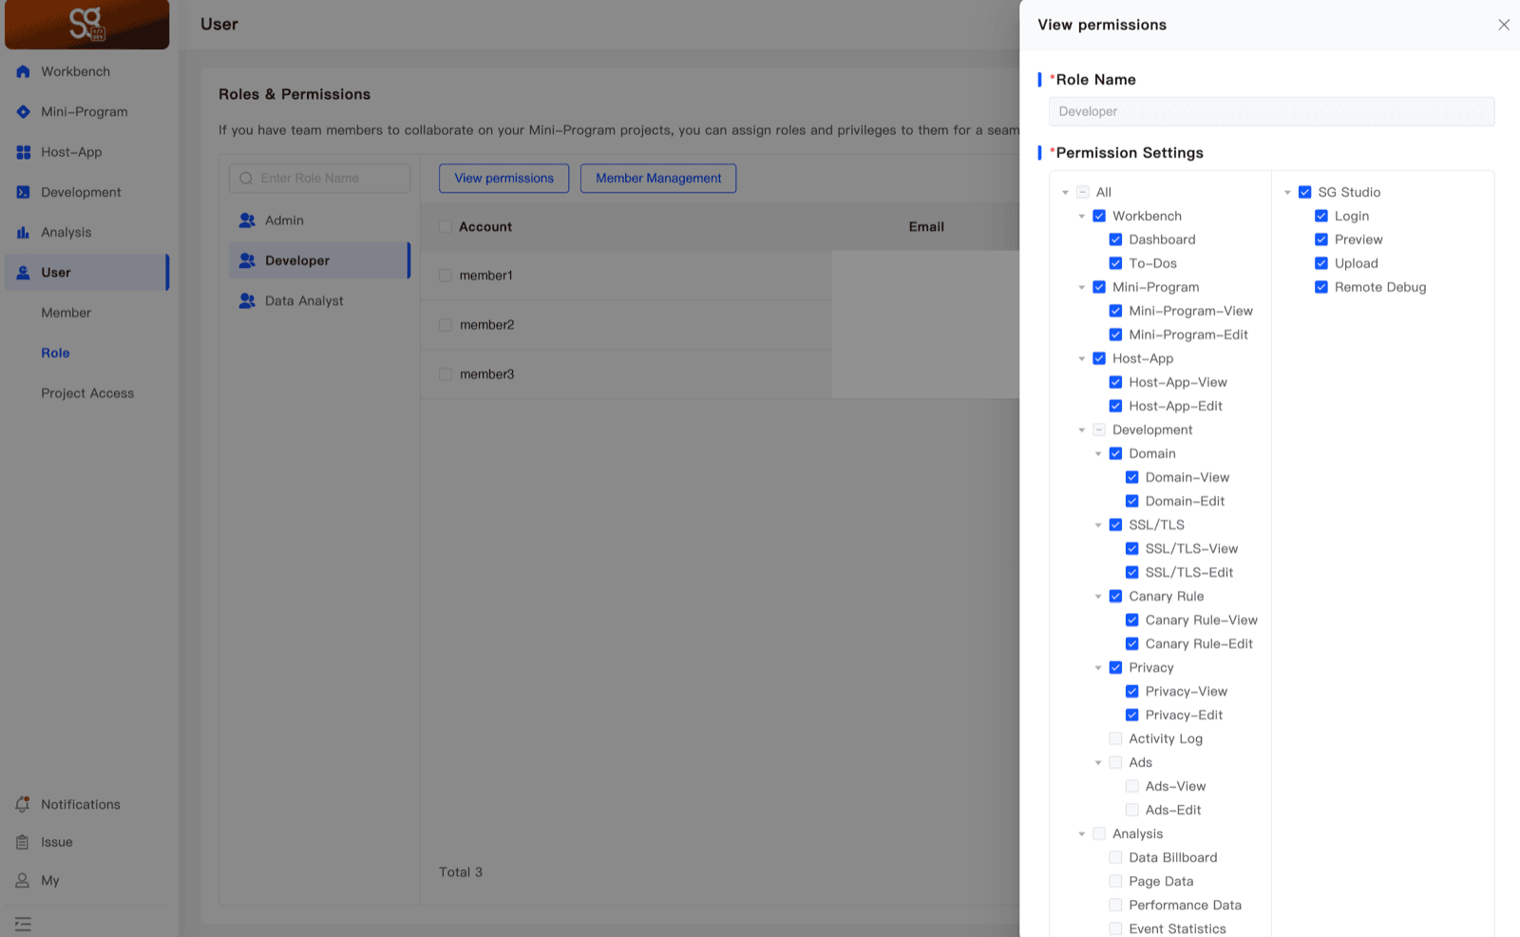Collapse the Analysis tree node
The width and height of the screenshot is (1520, 937).
click(1082, 834)
